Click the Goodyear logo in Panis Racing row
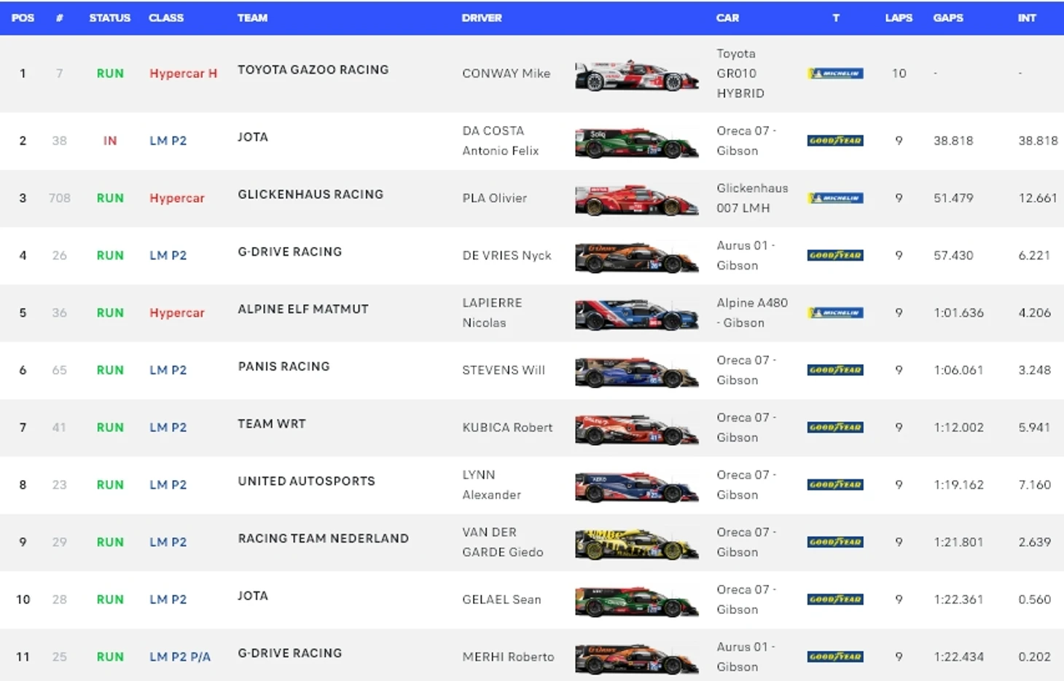This screenshot has height=681, width=1064. click(835, 370)
